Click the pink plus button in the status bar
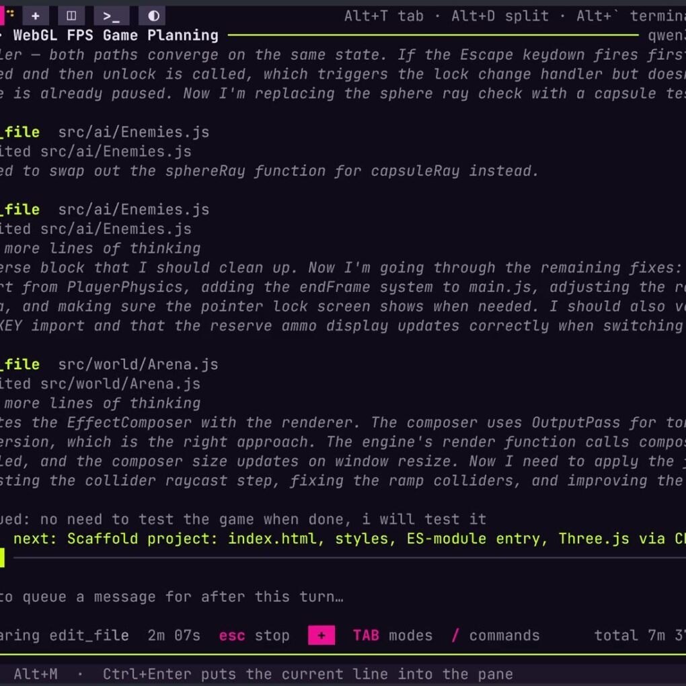The height and width of the screenshot is (686, 686). [321, 636]
